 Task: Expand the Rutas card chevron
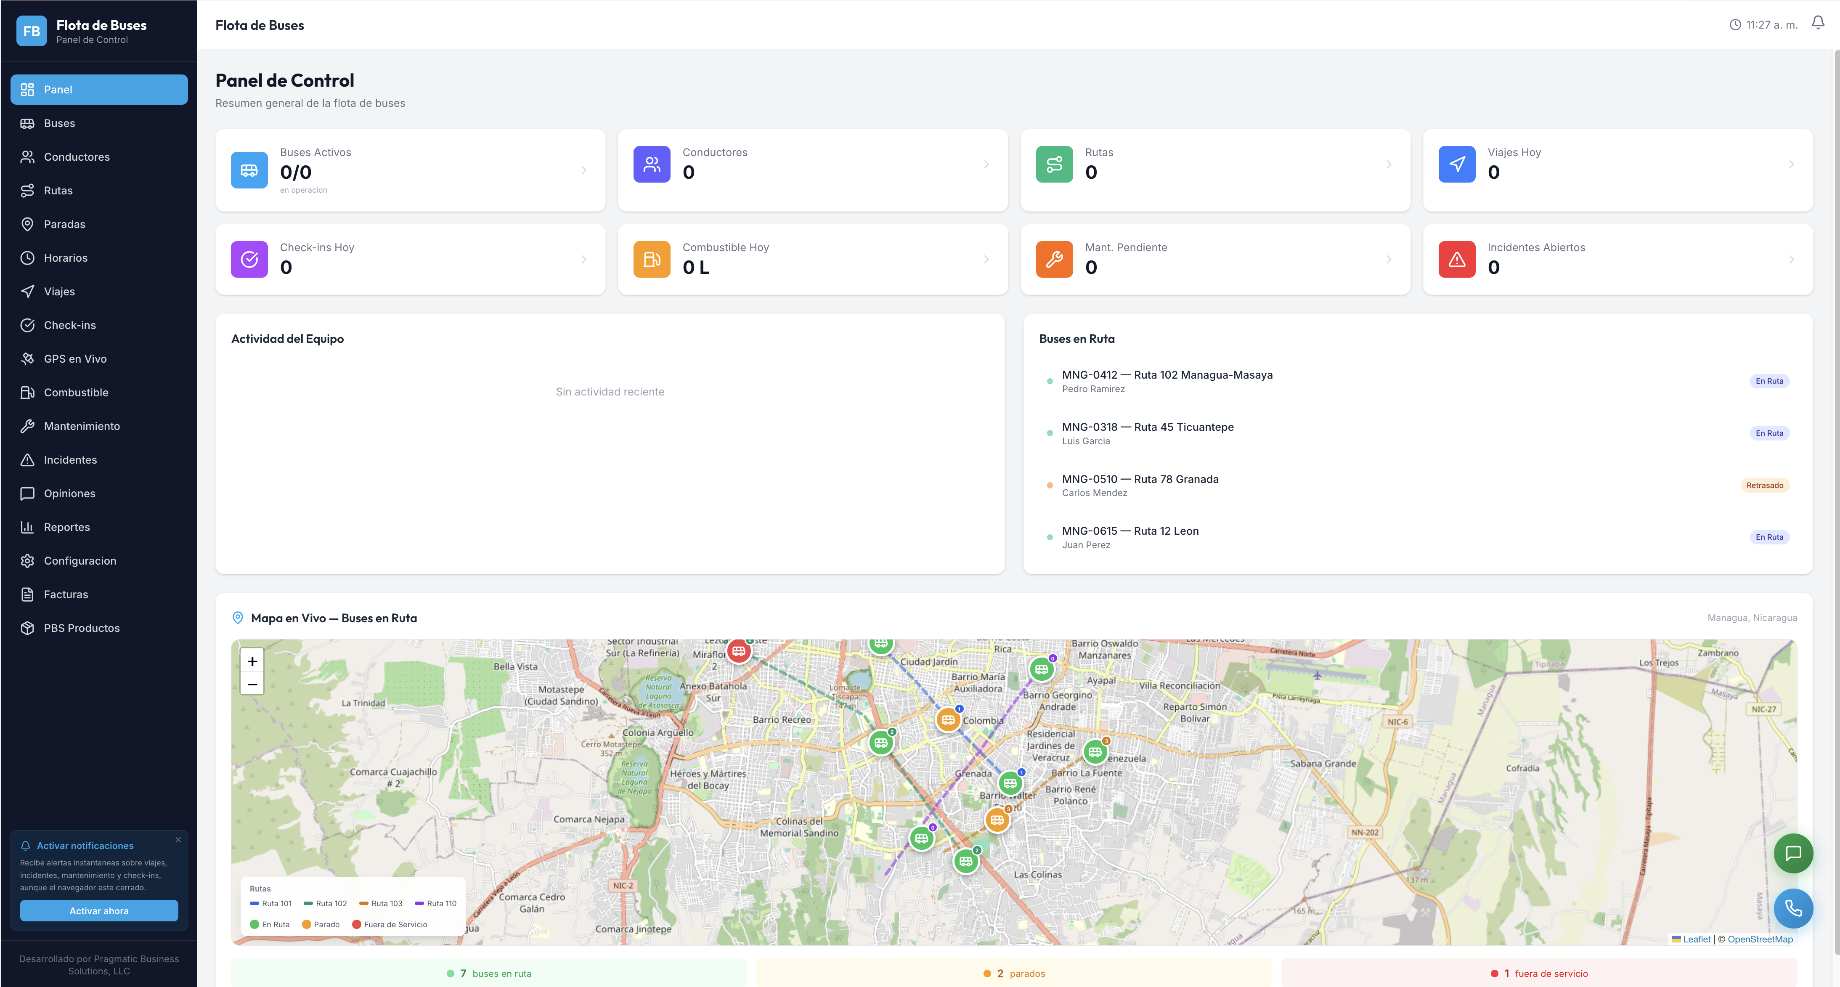click(x=1389, y=164)
